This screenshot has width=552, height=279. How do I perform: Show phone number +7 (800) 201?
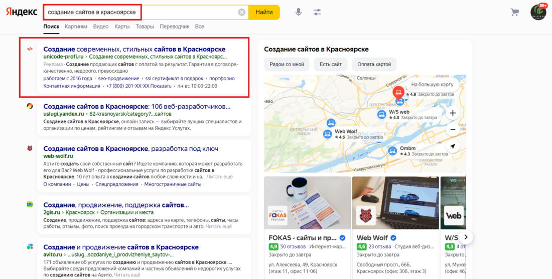[139, 86]
